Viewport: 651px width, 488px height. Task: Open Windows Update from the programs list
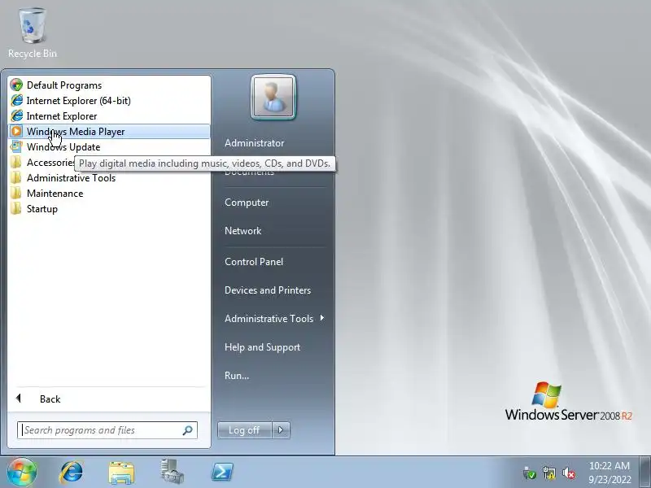(109, 147)
